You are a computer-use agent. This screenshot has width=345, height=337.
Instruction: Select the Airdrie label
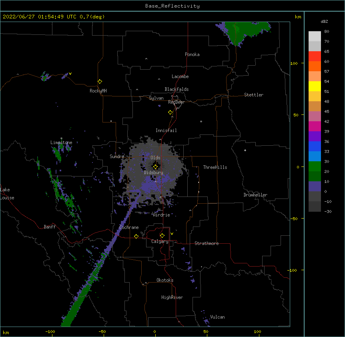(x=161, y=215)
